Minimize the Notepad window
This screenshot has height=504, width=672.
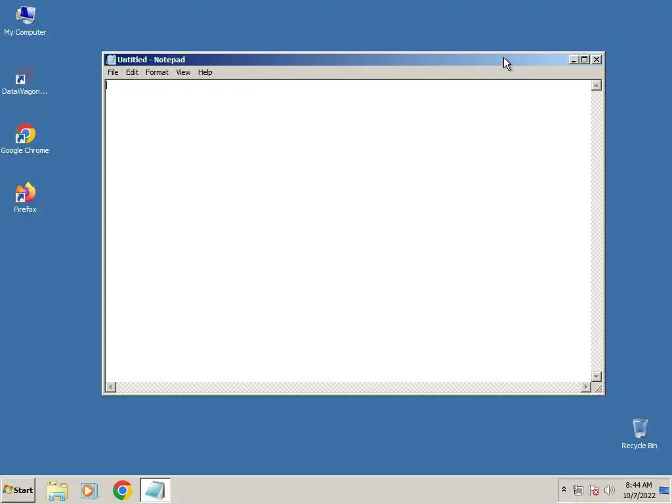click(x=574, y=60)
